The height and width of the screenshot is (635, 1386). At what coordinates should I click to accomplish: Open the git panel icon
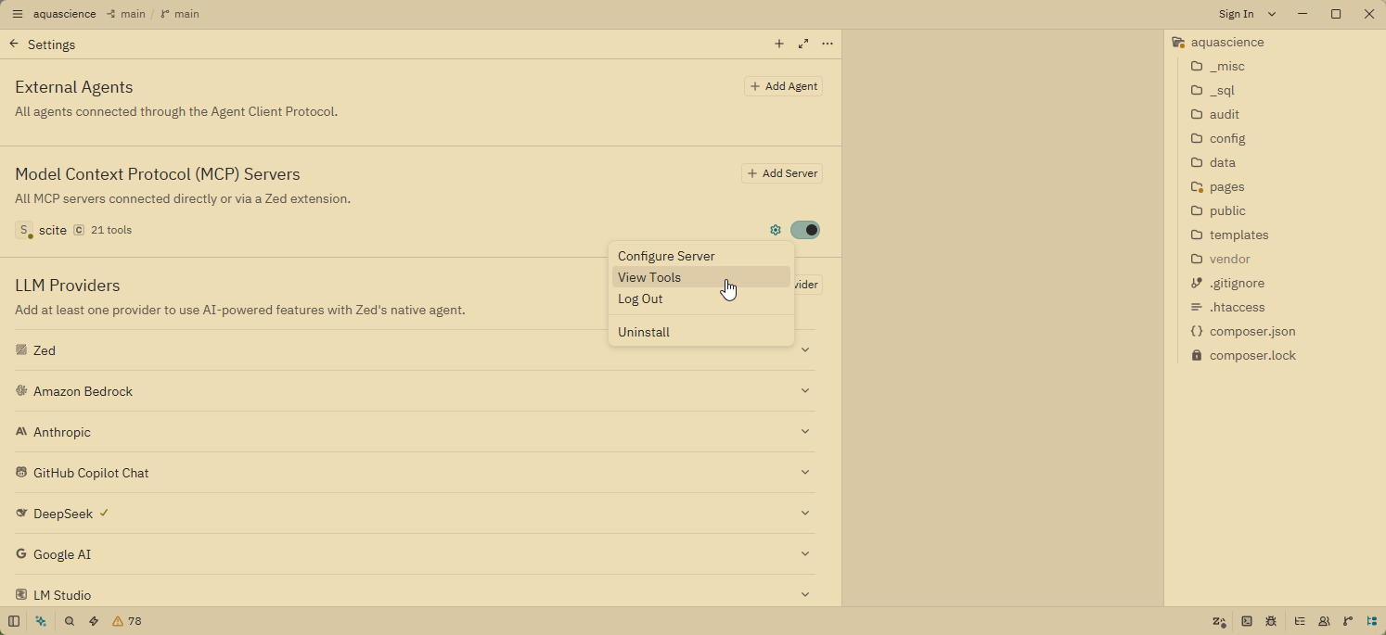pos(1348,621)
